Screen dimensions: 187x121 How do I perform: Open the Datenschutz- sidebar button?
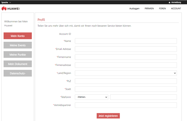pos(17,73)
